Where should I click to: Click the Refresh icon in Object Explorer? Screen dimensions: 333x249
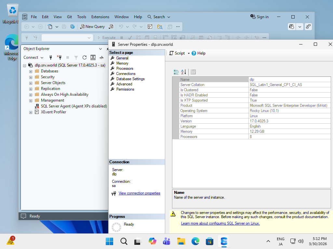[x=85, y=57]
